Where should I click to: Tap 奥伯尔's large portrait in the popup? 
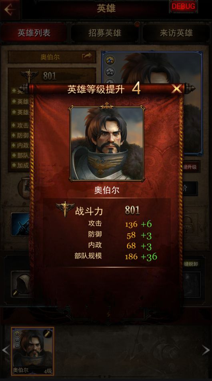107,144
